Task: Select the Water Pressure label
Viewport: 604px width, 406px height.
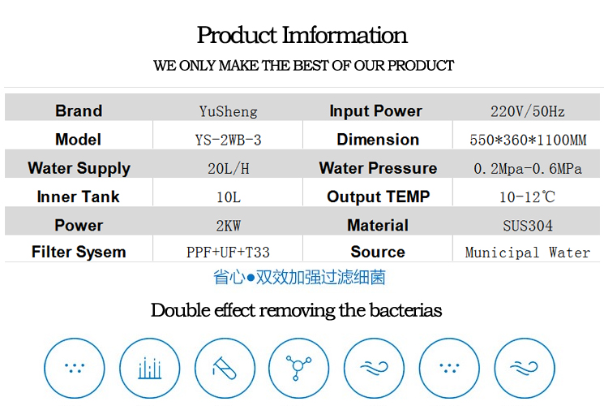Action: (x=378, y=168)
